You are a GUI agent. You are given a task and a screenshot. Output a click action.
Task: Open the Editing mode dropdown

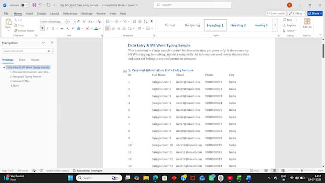297,13
